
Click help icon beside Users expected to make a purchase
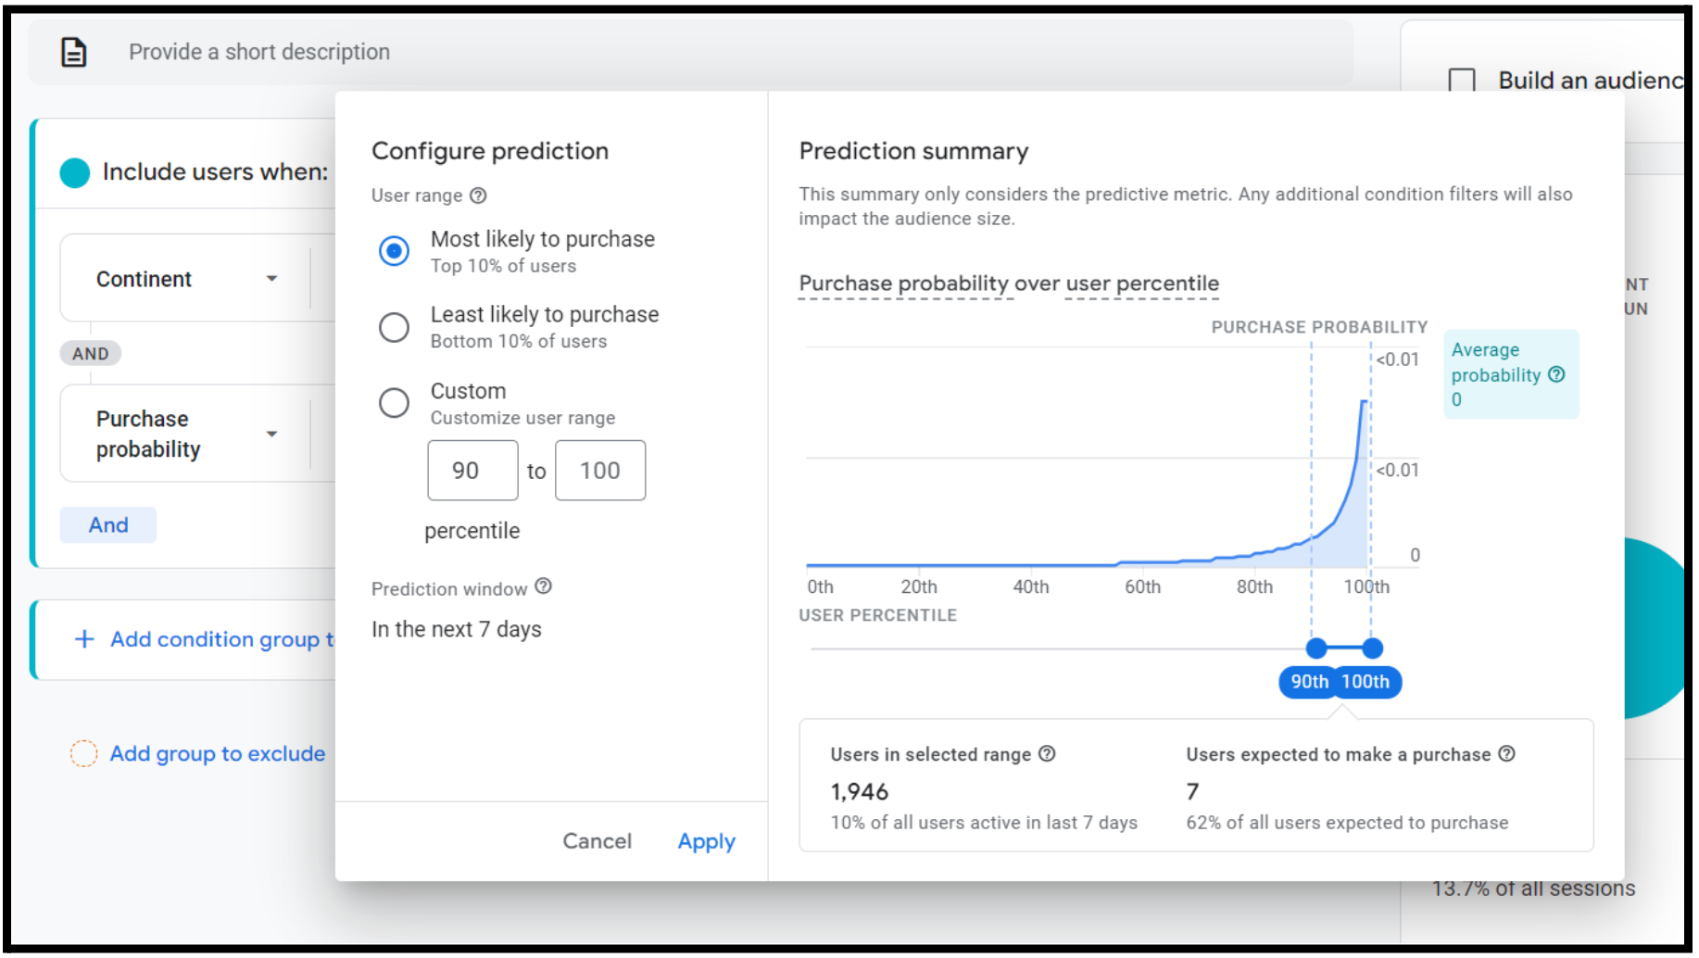click(x=1507, y=753)
